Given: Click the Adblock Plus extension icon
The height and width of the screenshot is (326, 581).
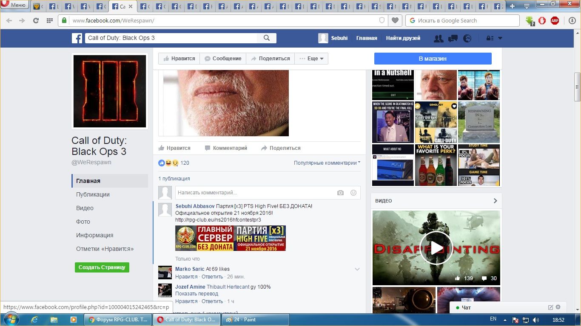Looking at the screenshot, I should pos(555,20).
